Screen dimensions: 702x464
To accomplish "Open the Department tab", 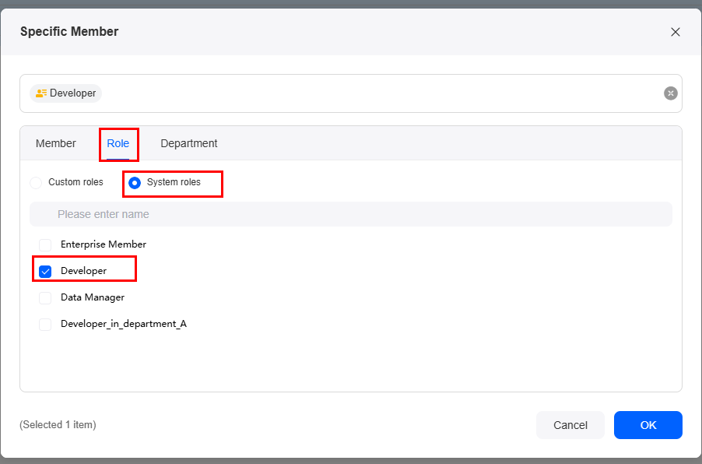I will tap(189, 143).
